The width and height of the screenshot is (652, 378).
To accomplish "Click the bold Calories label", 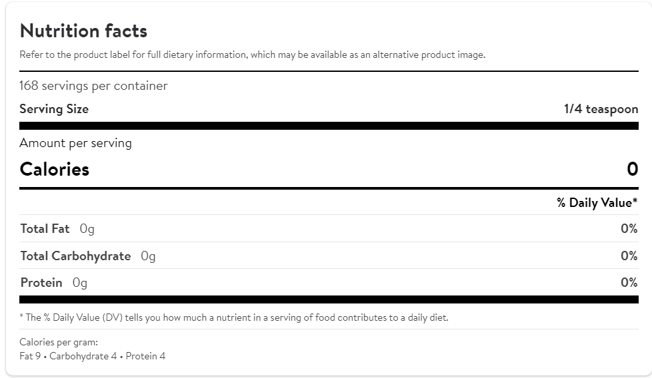I will [55, 170].
